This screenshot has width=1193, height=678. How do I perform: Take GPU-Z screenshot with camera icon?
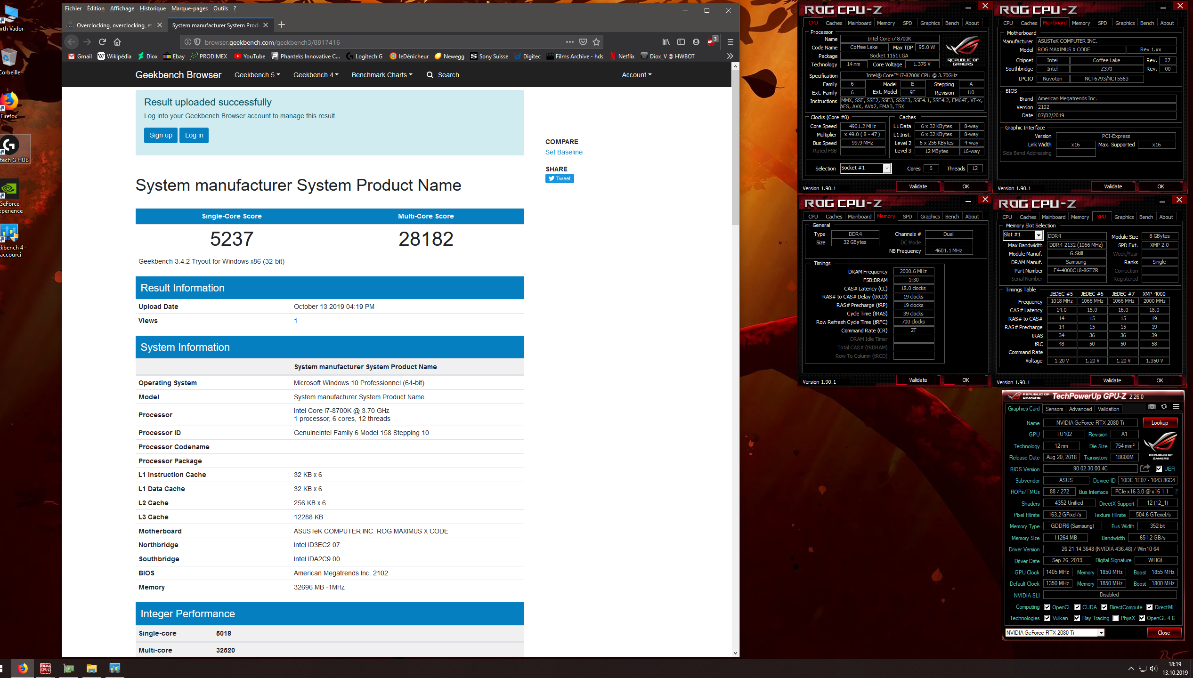tap(1152, 406)
